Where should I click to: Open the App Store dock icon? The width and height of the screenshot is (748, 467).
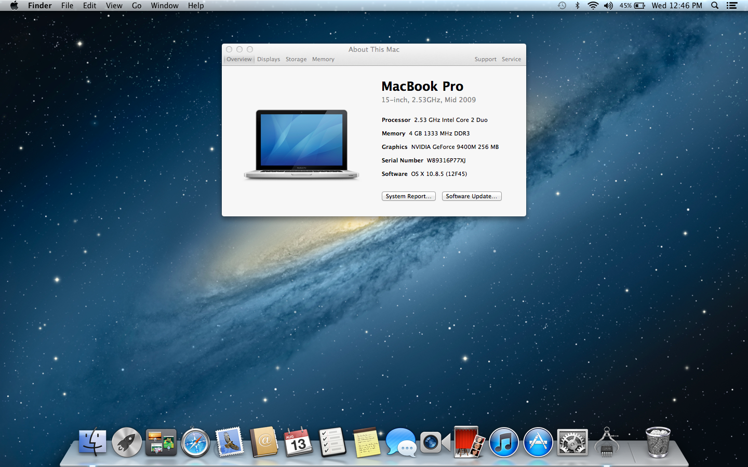pyautogui.click(x=538, y=443)
